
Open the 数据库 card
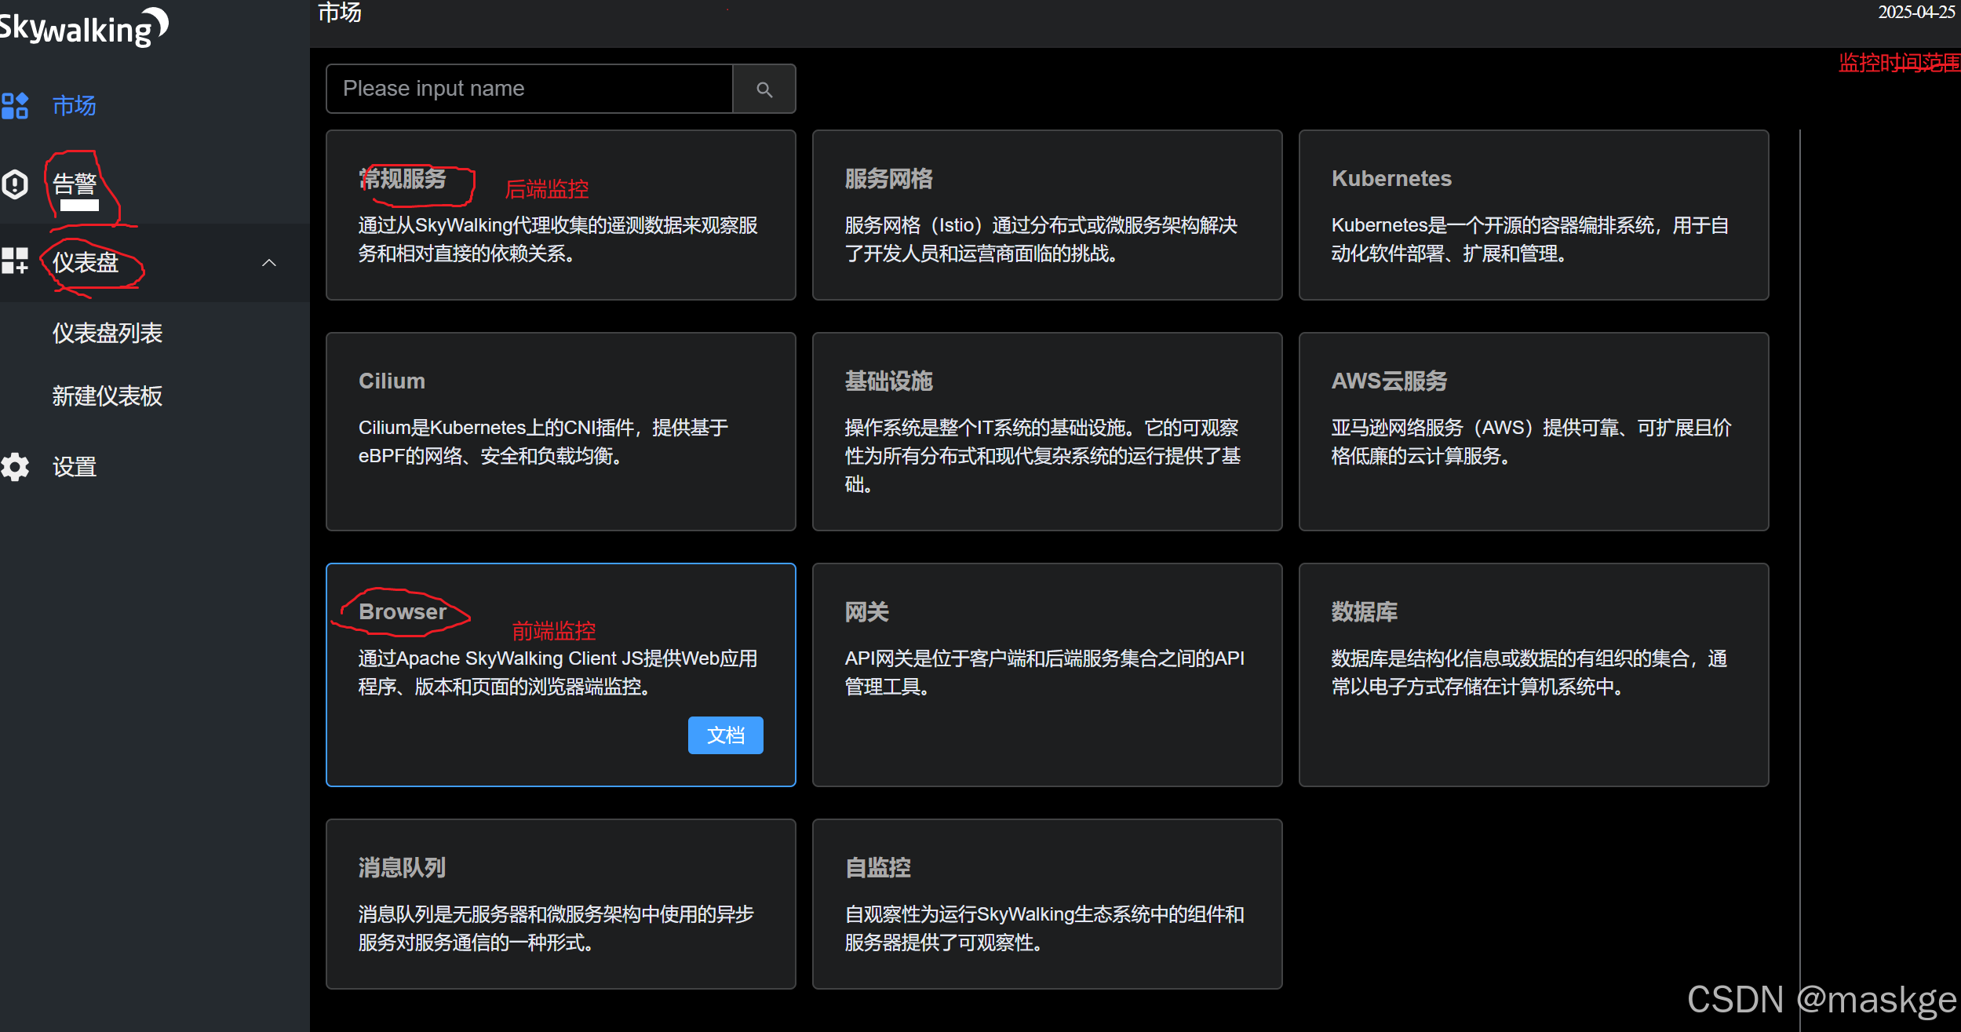click(x=1533, y=674)
